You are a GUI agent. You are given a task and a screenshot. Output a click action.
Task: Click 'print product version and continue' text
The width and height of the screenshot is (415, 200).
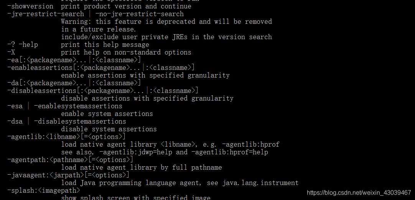click(x=126, y=6)
